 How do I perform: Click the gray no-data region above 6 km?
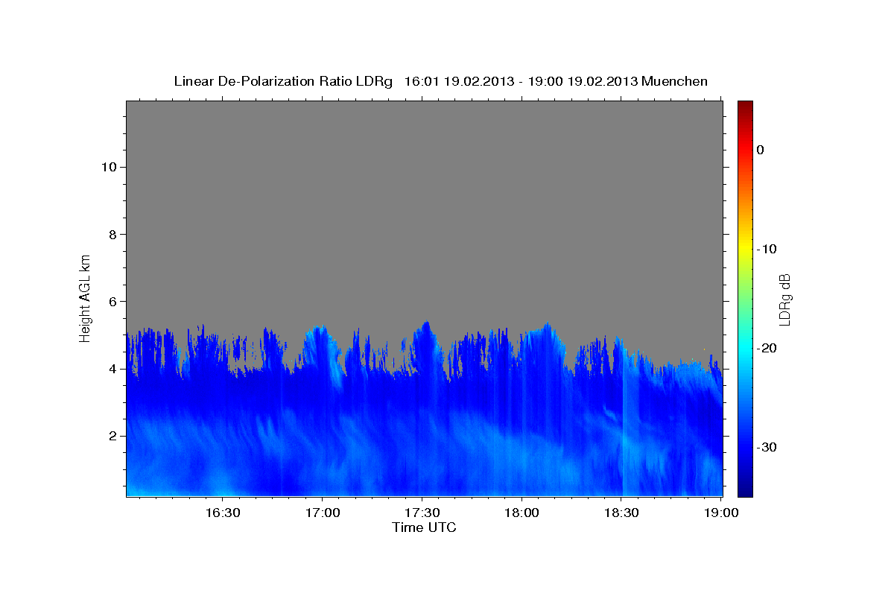[424, 201]
